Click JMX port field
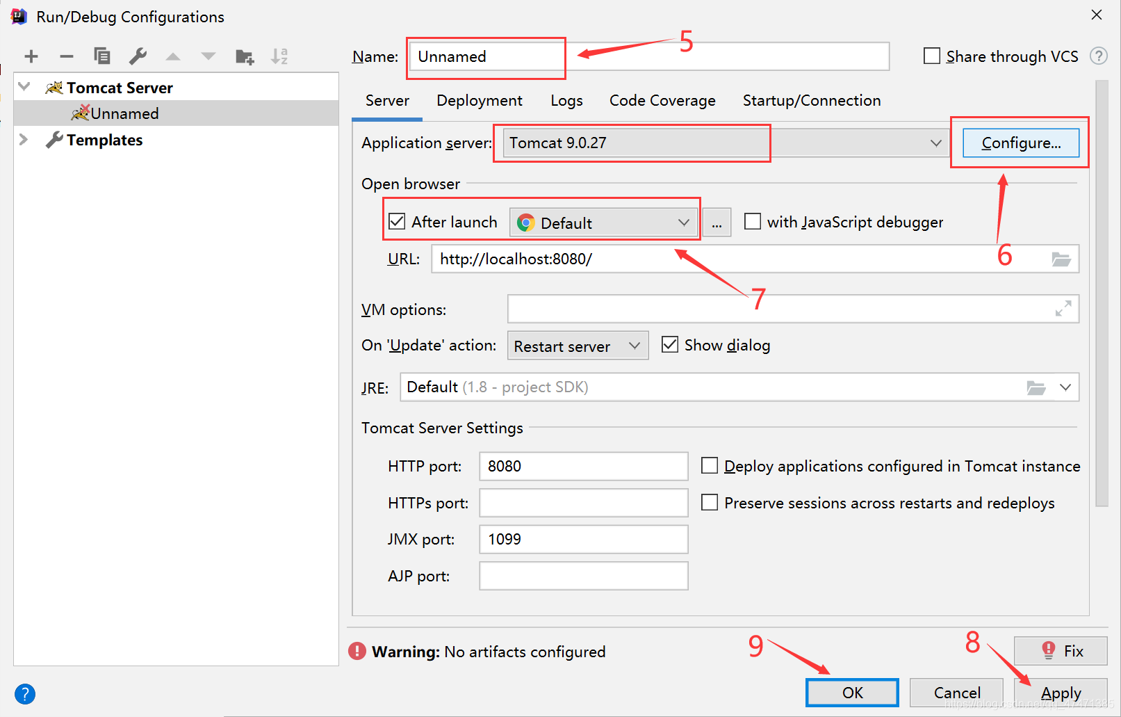This screenshot has width=1121, height=717. 584,539
